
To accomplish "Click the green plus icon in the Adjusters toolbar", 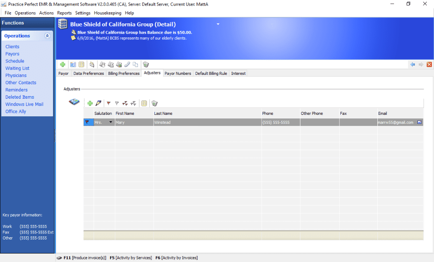I will click(90, 103).
